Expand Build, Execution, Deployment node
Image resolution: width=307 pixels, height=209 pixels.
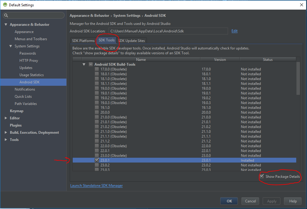pos(6,133)
